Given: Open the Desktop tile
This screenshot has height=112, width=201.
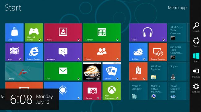Looking at the screenshot, I should coord(24,71).
